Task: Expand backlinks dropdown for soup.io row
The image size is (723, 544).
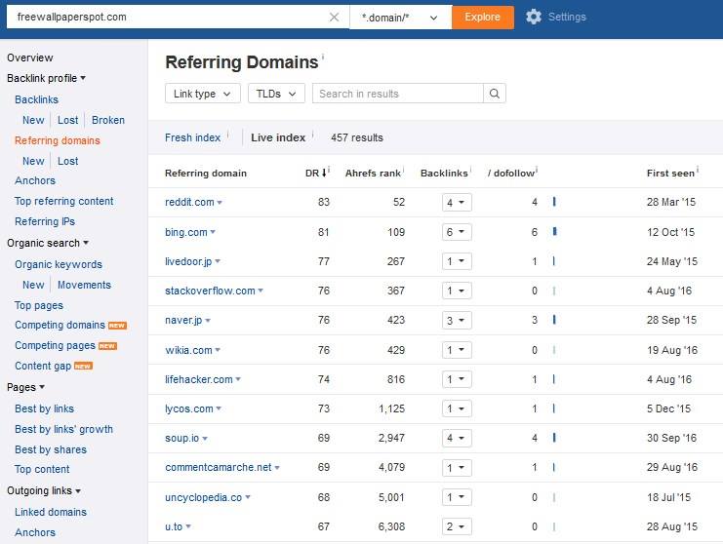Action: 457,439
